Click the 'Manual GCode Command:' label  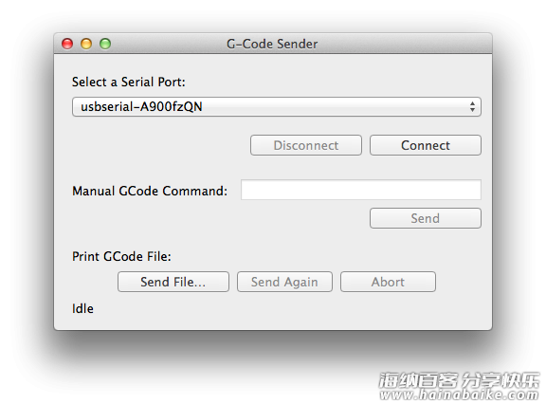pos(150,191)
